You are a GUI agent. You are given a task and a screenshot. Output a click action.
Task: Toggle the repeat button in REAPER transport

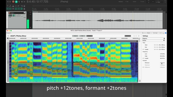coord(19,2)
